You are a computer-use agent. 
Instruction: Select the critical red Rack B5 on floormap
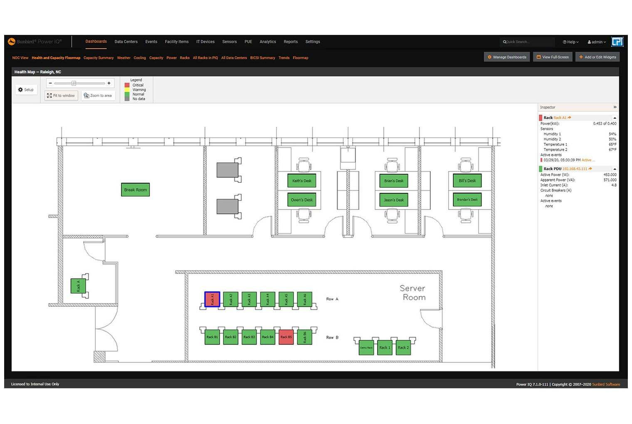click(x=286, y=337)
